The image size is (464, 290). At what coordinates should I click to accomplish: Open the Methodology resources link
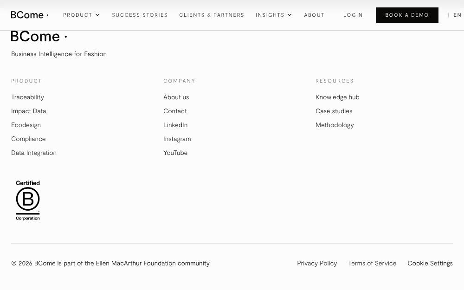point(335,125)
